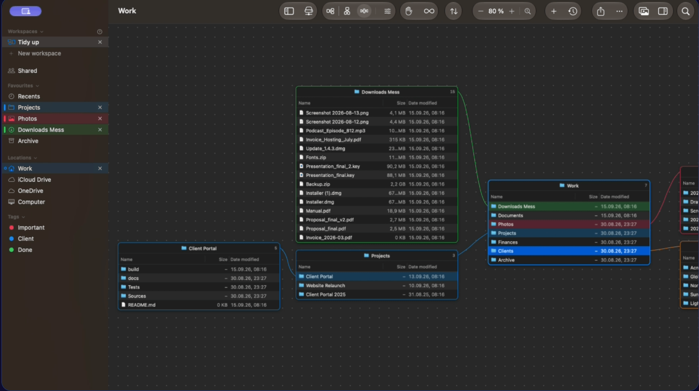Open the sort arrows button
This screenshot has height=391, width=699.
454,11
